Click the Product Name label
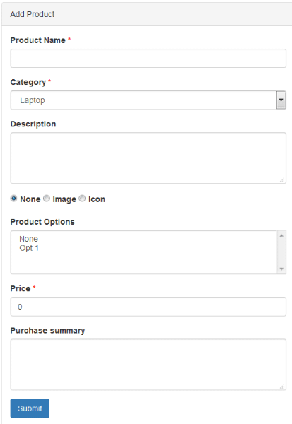This screenshot has width=292, height=424. pyautogui.click(x=38, y=40)
